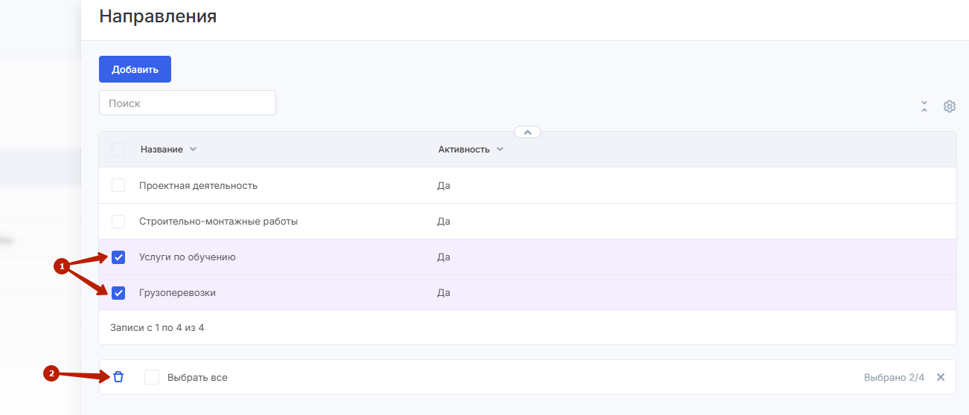Focus the Поиск search field
Image resolution: width=969 pixels, height=415 pixels.
click(x=188, y=103)
